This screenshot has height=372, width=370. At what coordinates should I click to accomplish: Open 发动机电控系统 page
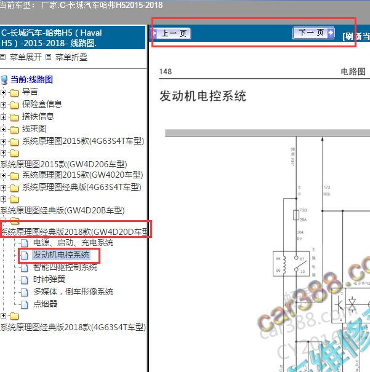tap(61, 255)
